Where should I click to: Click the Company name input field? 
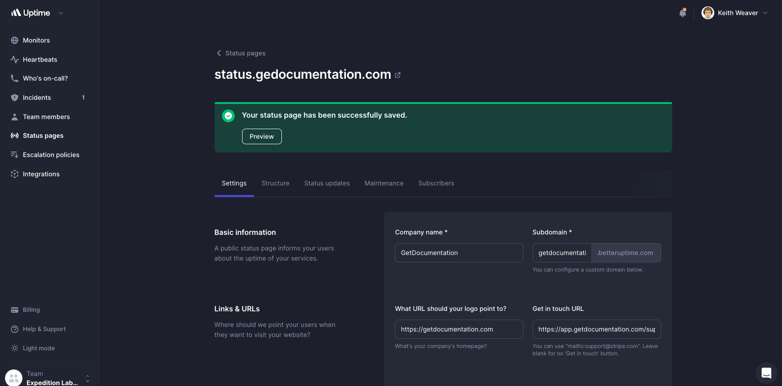click(458, 253)
